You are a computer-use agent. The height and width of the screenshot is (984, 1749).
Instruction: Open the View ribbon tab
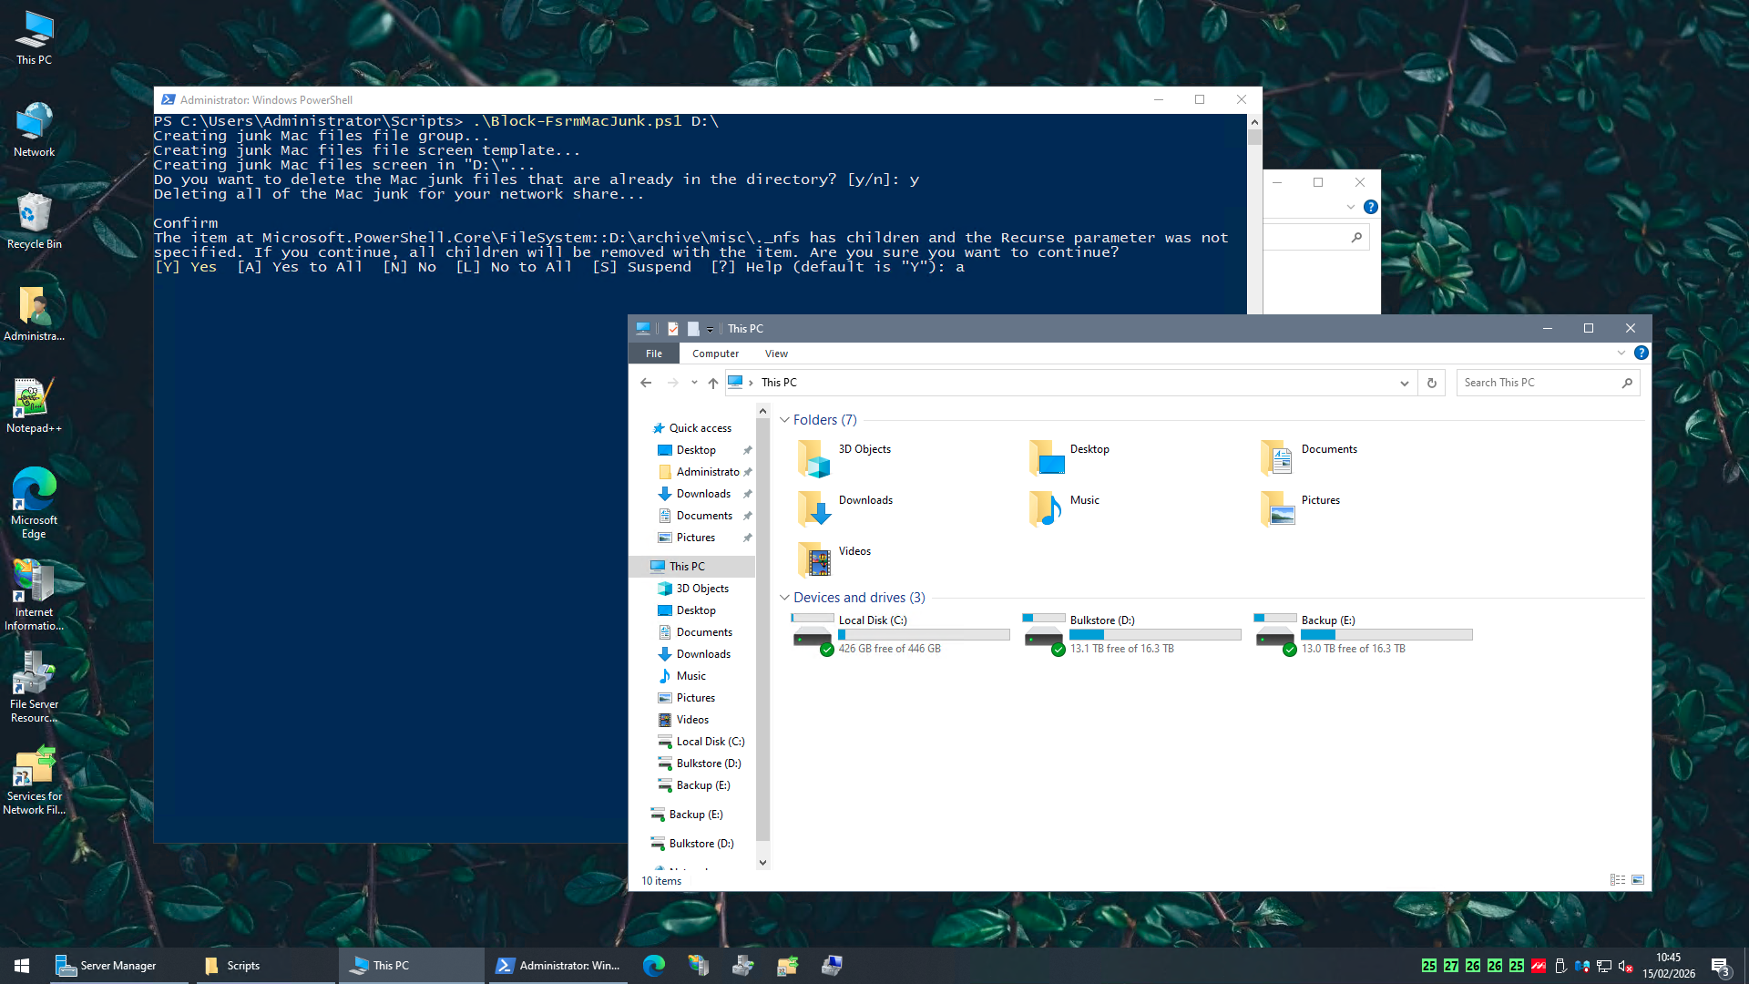point(776,354)
